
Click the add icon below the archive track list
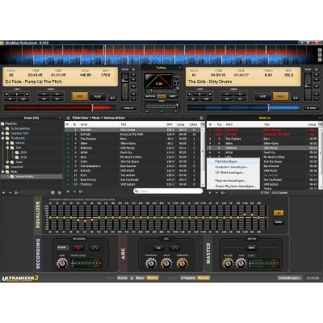pyautogui.click(x=68, y=191)
